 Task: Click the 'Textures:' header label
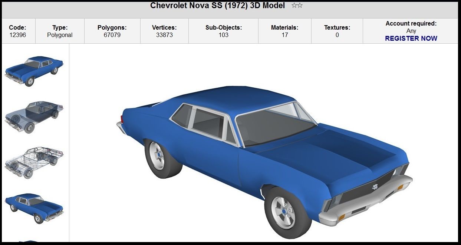pos(337,27)
